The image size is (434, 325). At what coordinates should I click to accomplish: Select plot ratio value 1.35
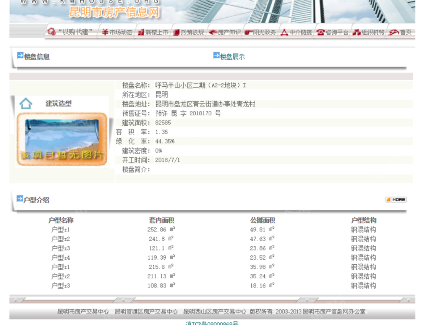(162, 132)
